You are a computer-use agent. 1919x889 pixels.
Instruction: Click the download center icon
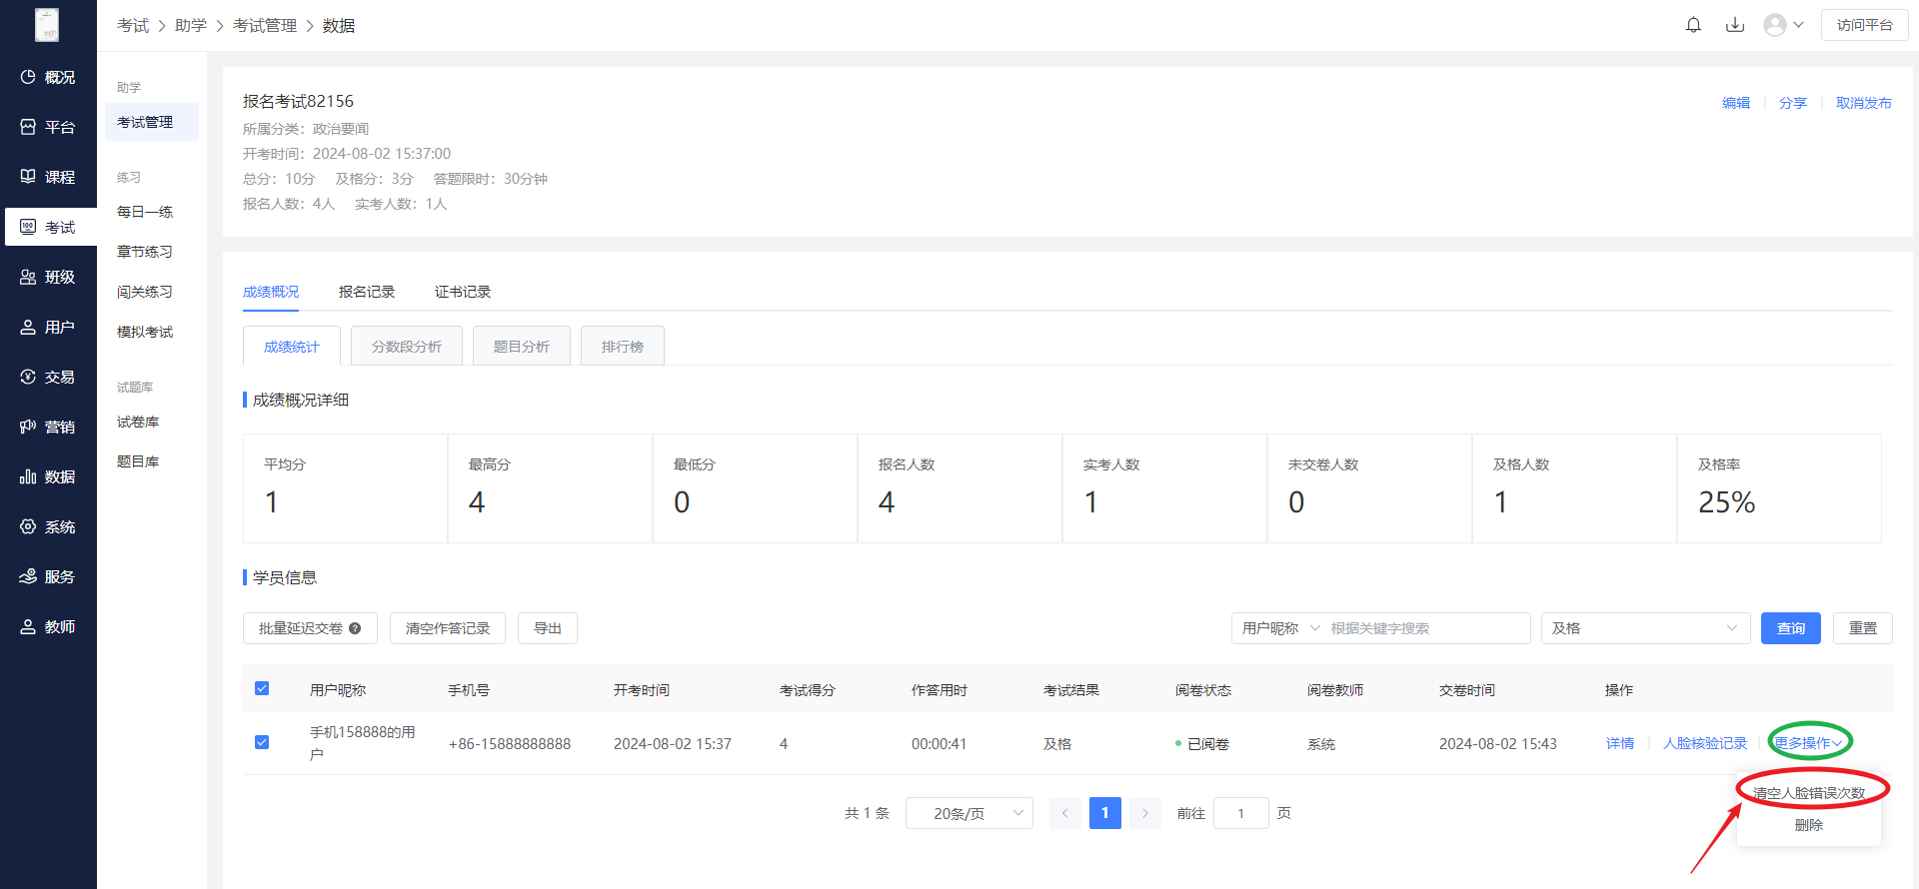point(1735,25)
